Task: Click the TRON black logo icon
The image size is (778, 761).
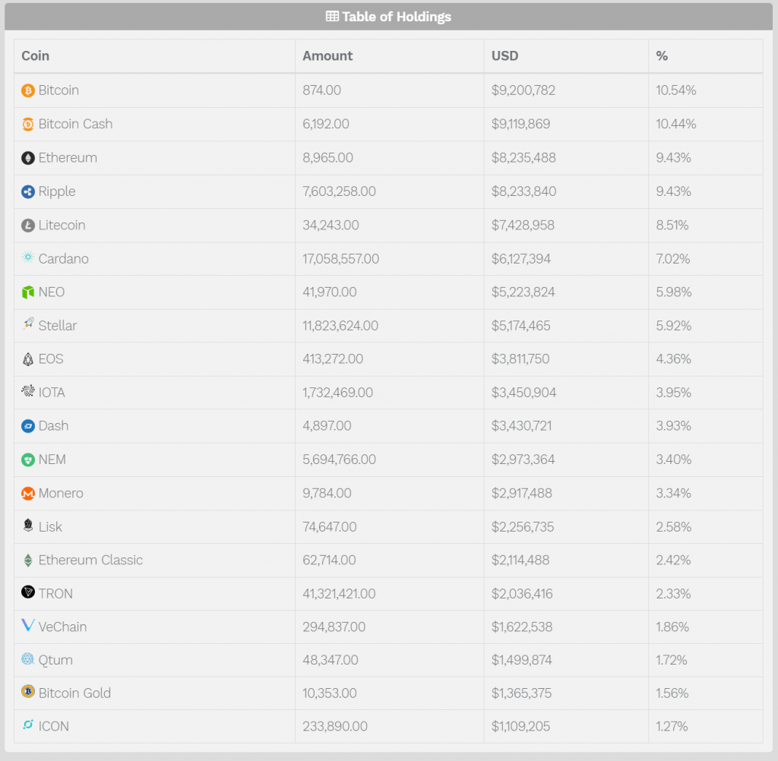Action: click(28, 592)
